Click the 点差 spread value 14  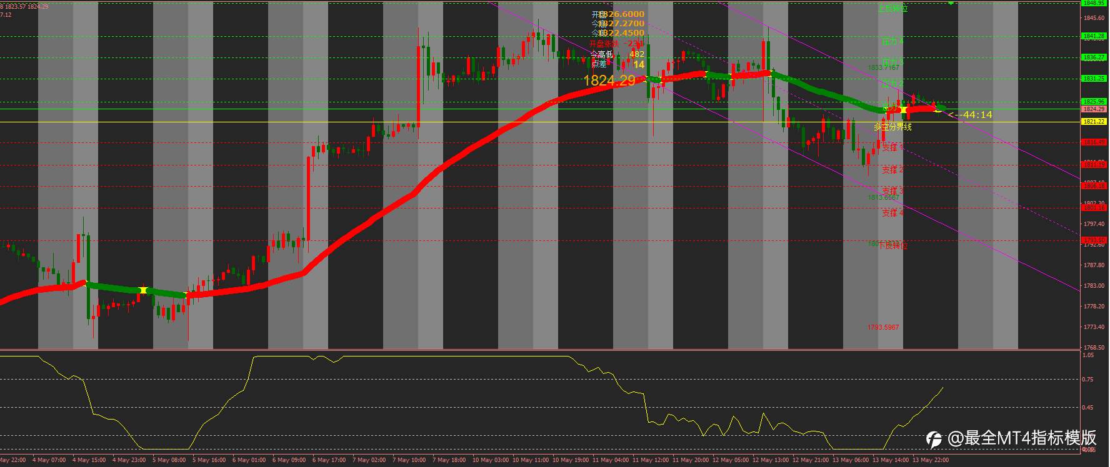(639, 64)
